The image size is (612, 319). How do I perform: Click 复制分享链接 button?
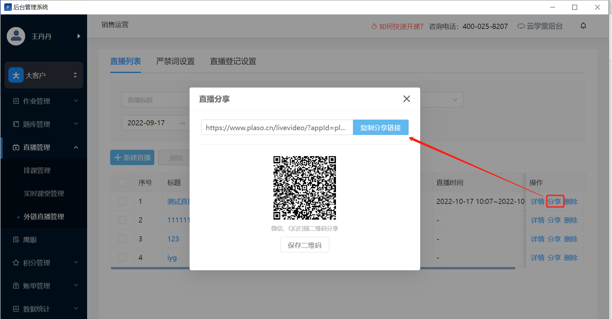tap(380, 128)
